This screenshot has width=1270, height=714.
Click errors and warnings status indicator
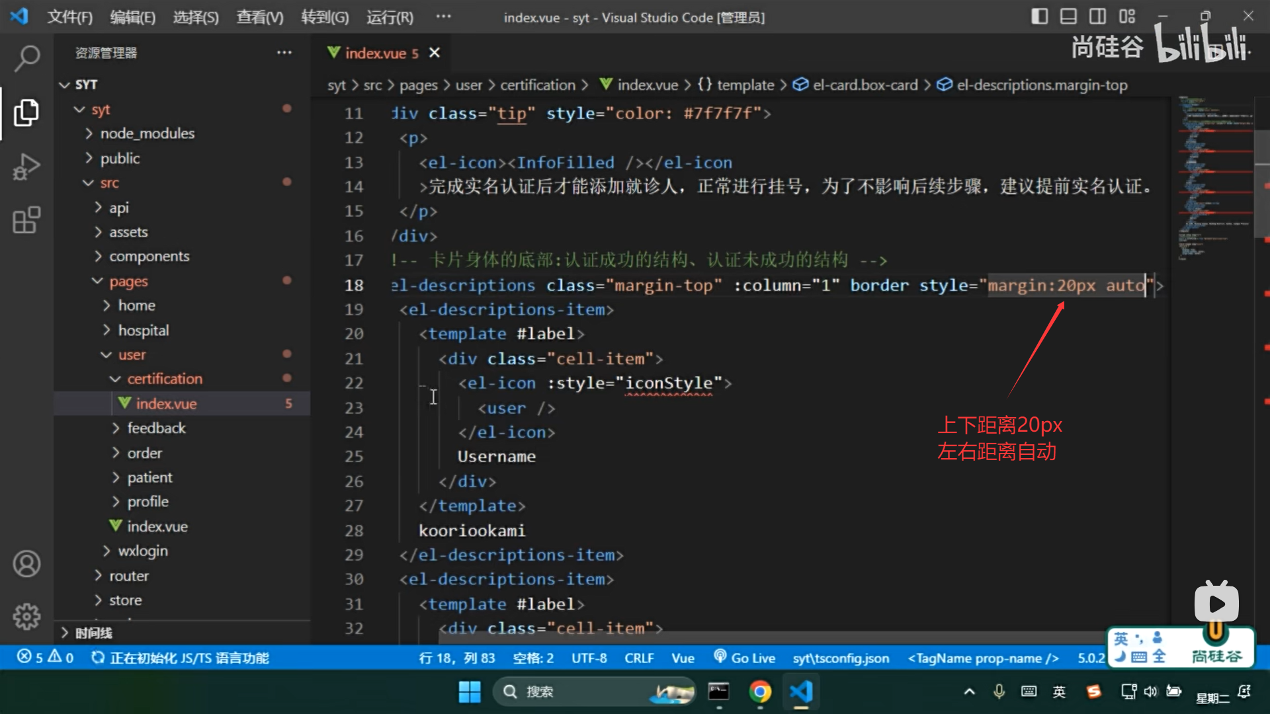45,658
